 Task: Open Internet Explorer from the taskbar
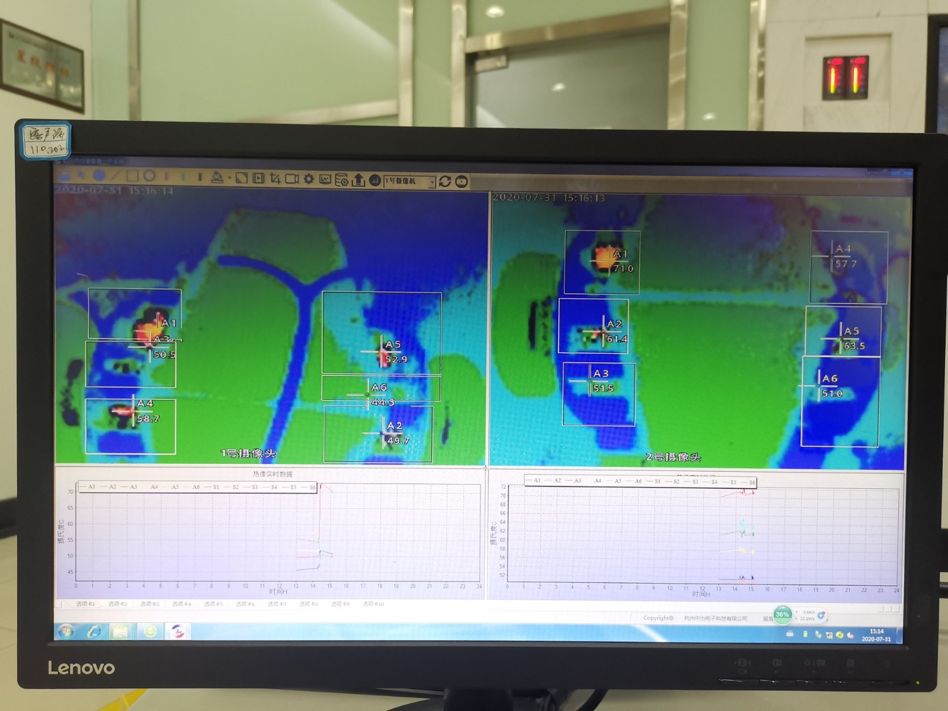[94, 632]
